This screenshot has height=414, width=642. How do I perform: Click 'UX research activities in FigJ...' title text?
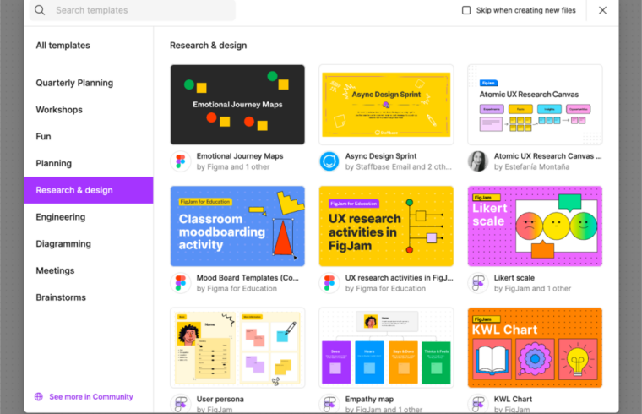[400, 278]
